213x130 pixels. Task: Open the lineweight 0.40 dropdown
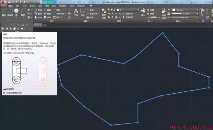click(198, 13)
